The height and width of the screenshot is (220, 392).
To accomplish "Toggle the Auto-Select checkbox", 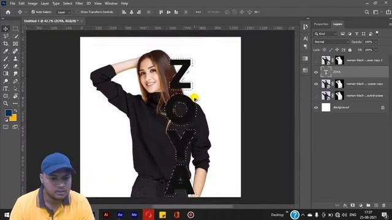I will click(x=33, y=12).
